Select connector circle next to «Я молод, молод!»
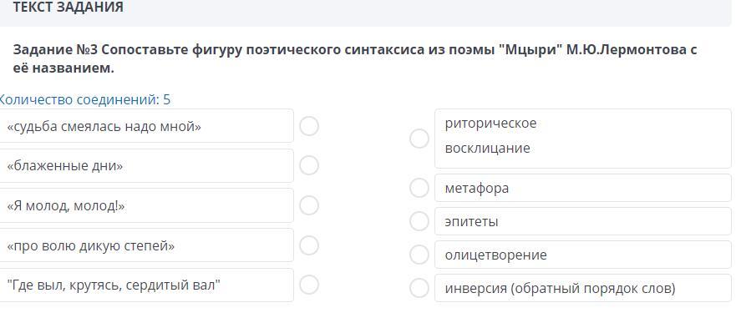The image size is (736, 313). coord(309,205)
